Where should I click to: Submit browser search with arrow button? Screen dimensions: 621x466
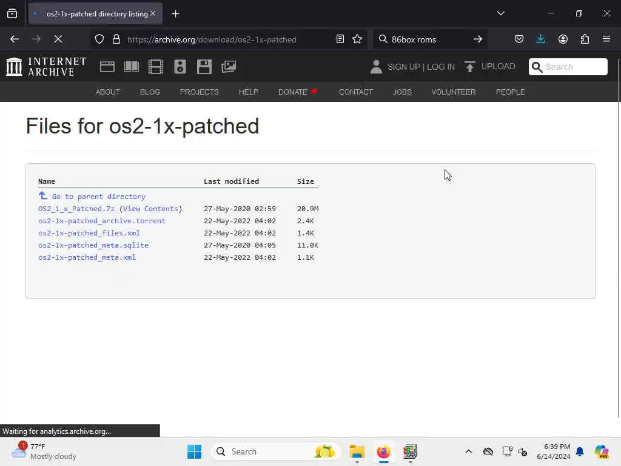pyautogui.click(x=478, y=39)
